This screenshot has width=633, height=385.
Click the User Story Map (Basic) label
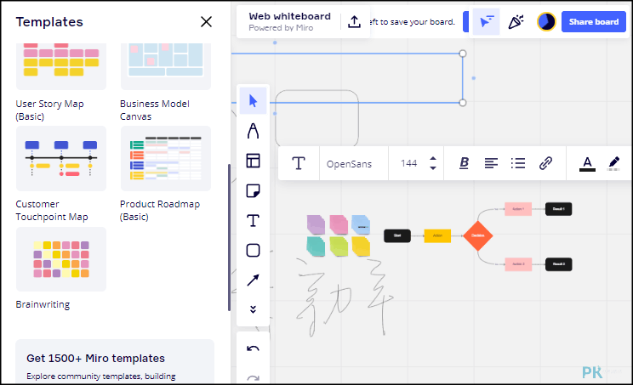pyautogui.click(x=49, y=110)
